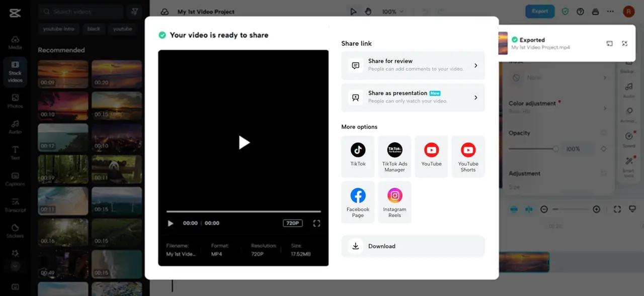Share to Facebook Page
The height and width of the screenshot is (296, 644).
point(358,202)
